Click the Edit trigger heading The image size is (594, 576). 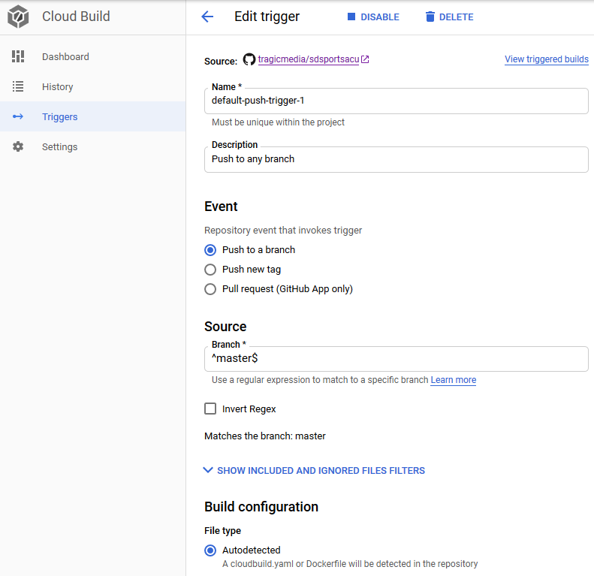click(267, 17)
